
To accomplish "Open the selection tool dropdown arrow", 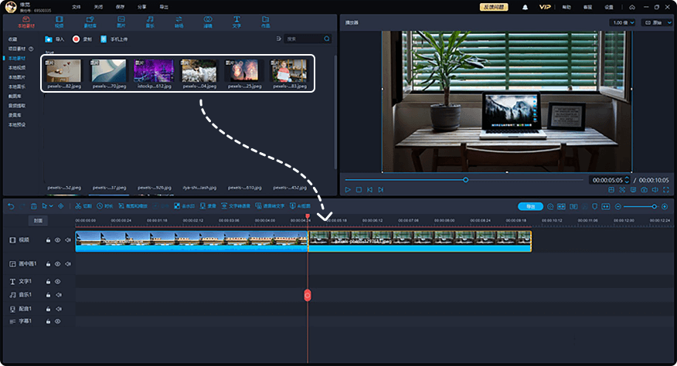I will pos(52,206).
